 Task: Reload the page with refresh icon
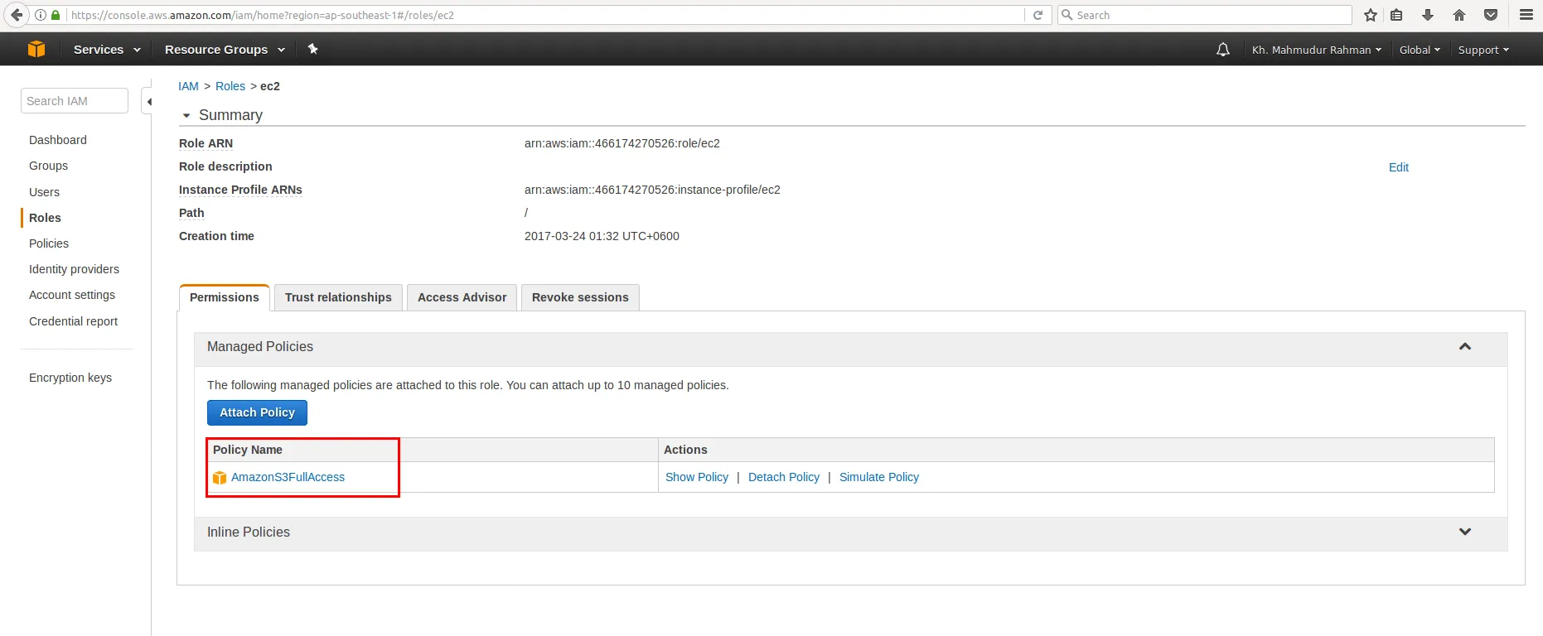(1038, 15)
